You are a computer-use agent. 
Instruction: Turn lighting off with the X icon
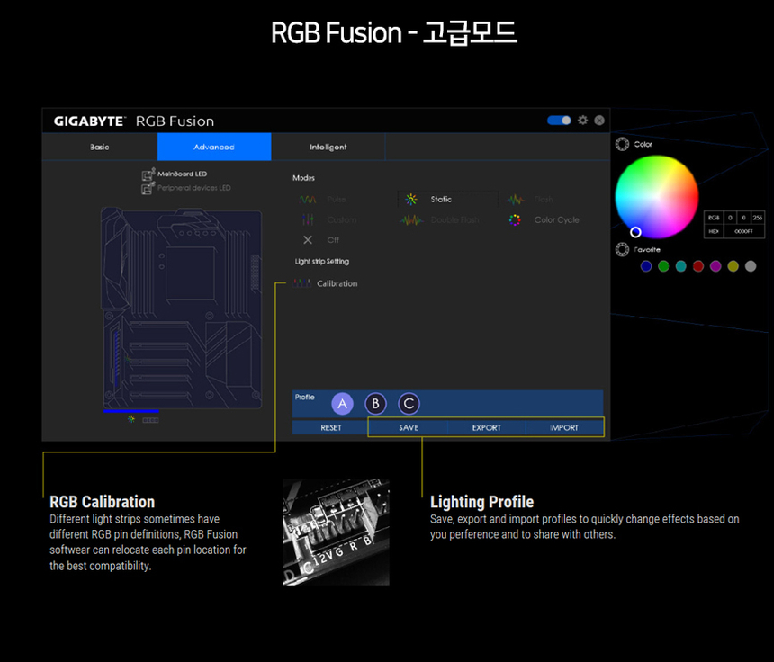pyautogui.click(x=308, y=240)
